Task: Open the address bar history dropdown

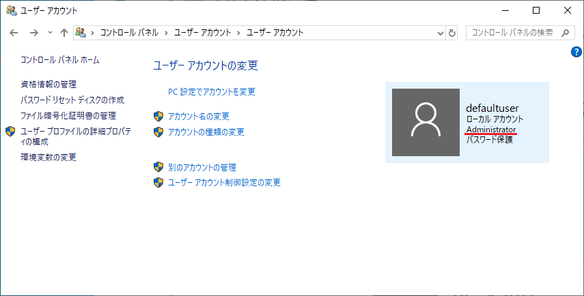Action: (441, 33)
